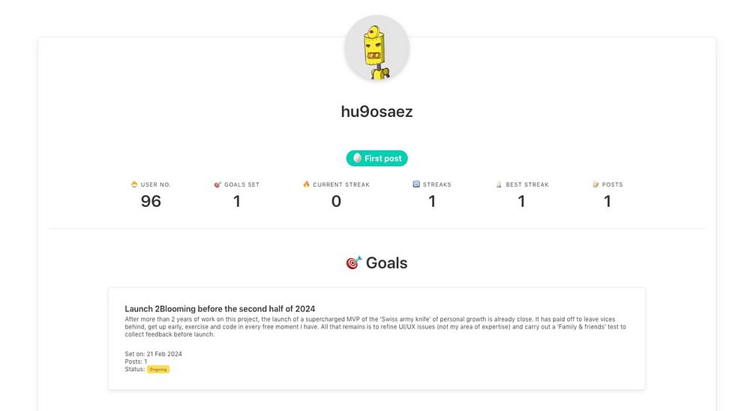Click the Current Streak value 0

tap(336, 201)
